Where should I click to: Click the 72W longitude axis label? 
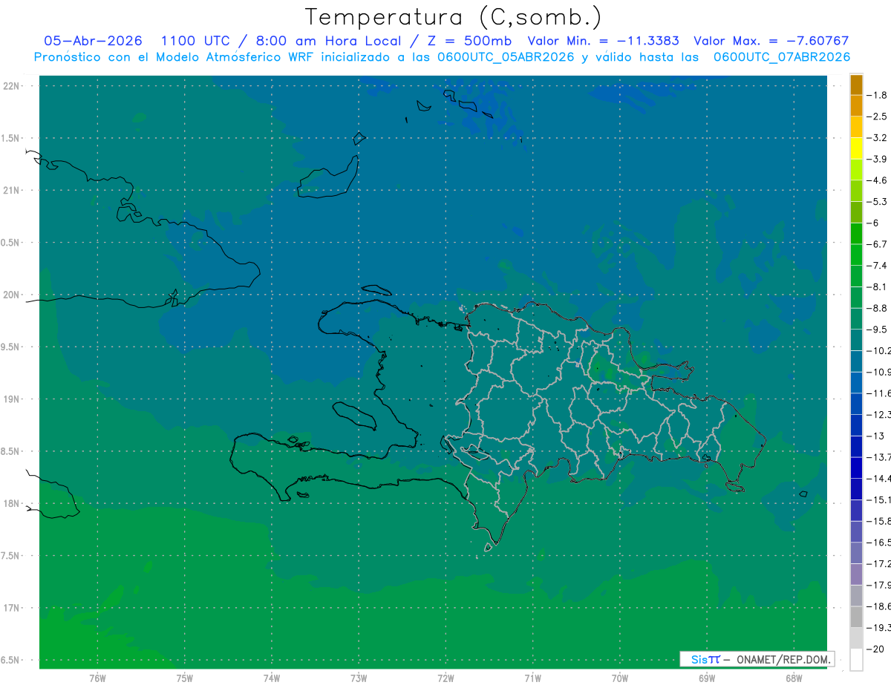point(446,678)
